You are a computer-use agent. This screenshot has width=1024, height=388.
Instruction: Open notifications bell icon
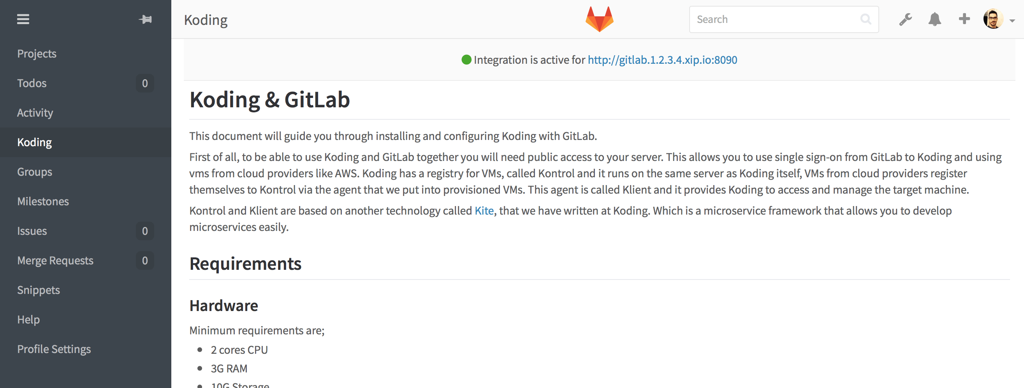pos(934,19)
